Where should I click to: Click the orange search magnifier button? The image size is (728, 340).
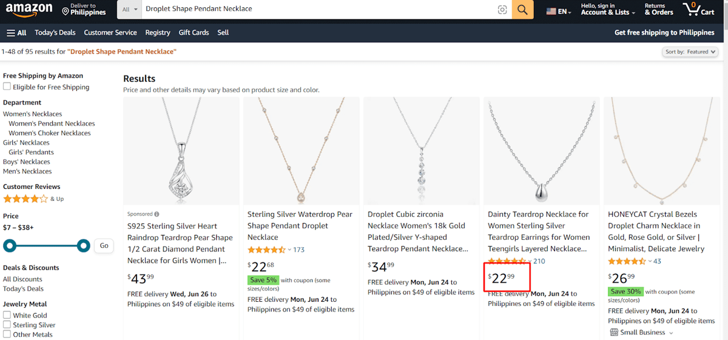(522, 10)
